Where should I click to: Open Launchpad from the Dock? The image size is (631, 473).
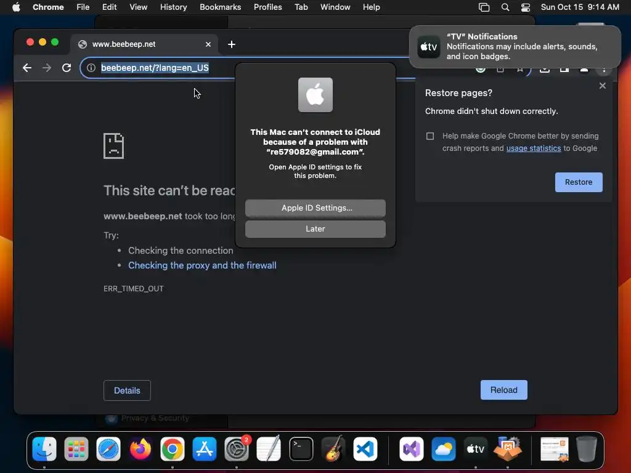pyautogui.click(x=76, y=448)
